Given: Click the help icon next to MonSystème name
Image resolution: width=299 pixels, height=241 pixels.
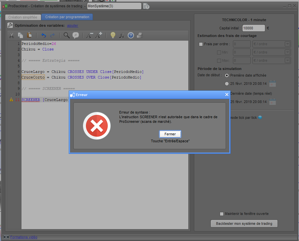Looking at the screenshot, I should [146, 6].
